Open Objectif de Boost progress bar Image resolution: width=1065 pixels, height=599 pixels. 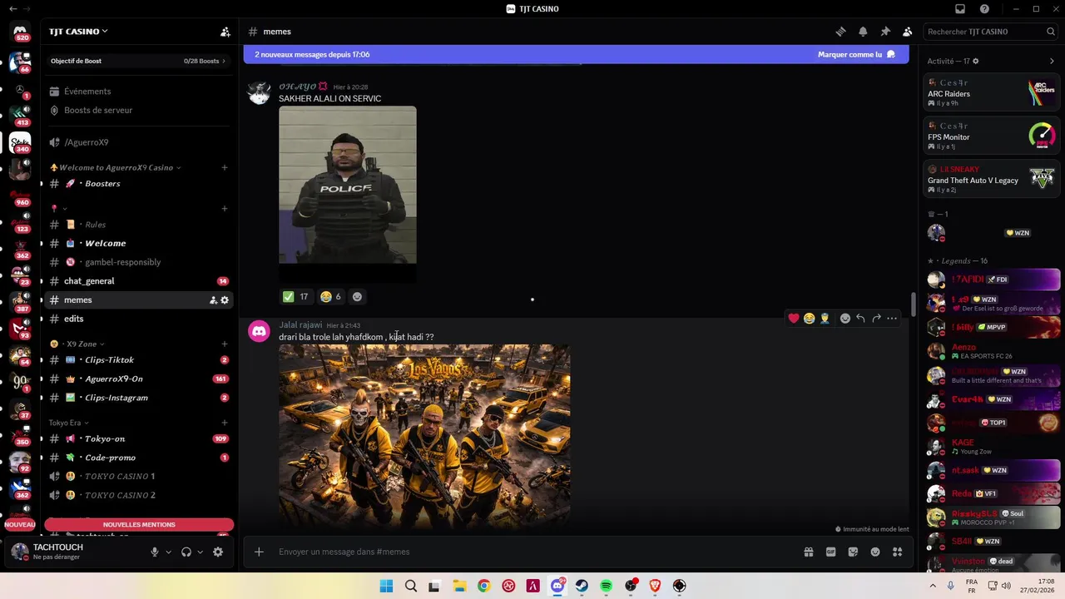point(138,61)
